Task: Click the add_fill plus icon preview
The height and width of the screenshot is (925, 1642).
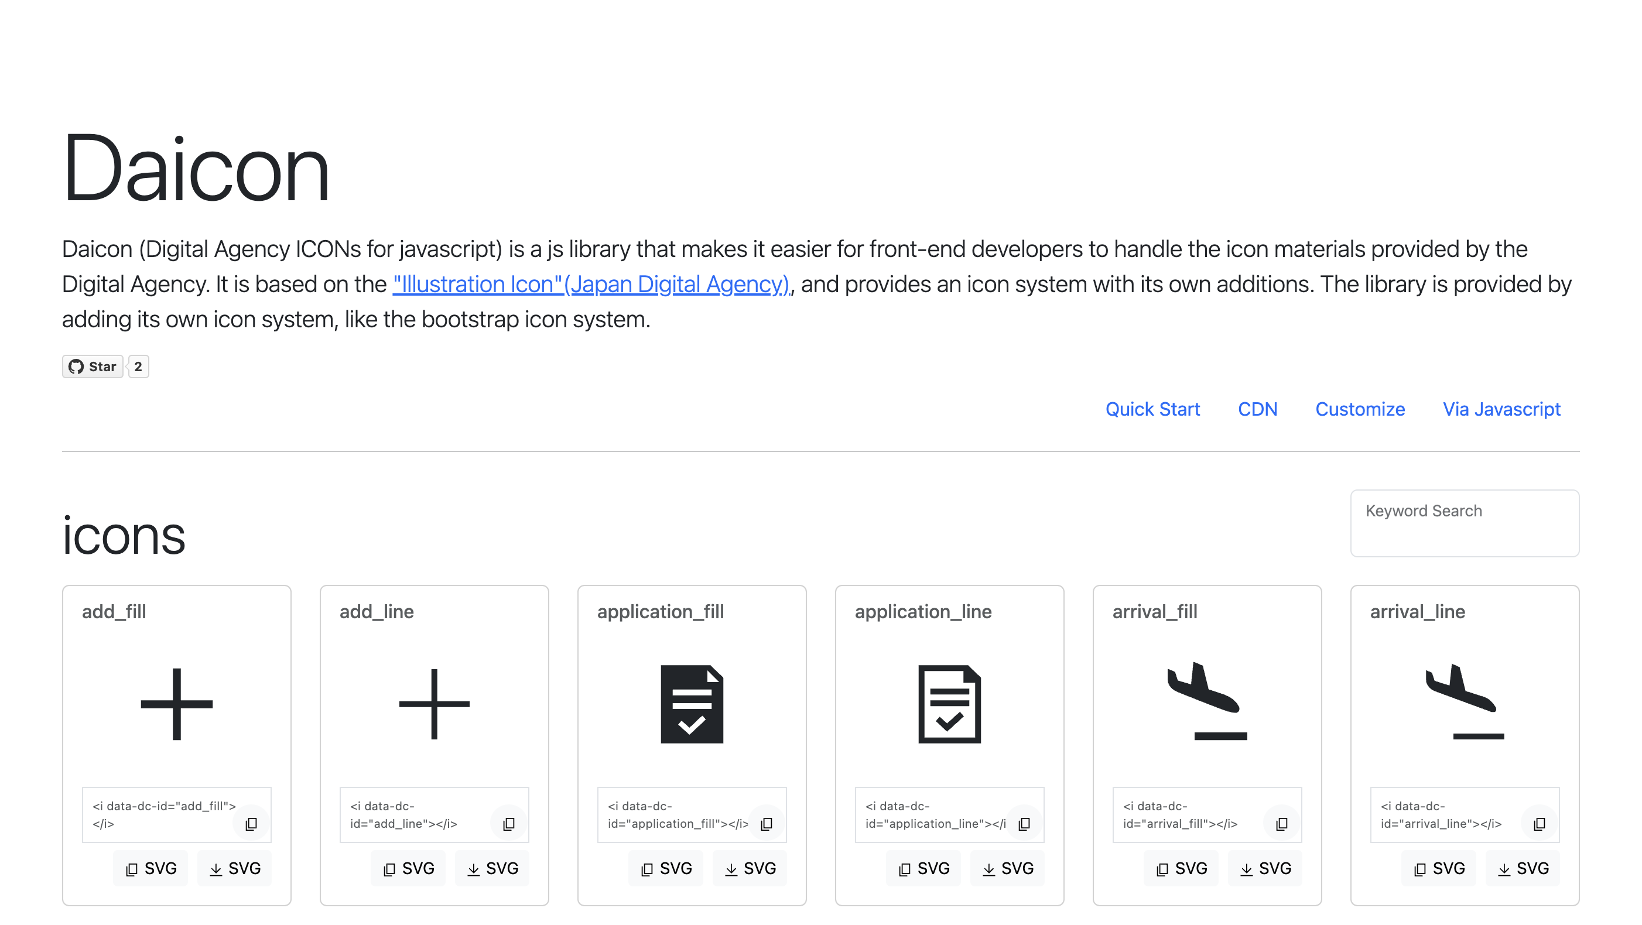Action: [177, 704]
